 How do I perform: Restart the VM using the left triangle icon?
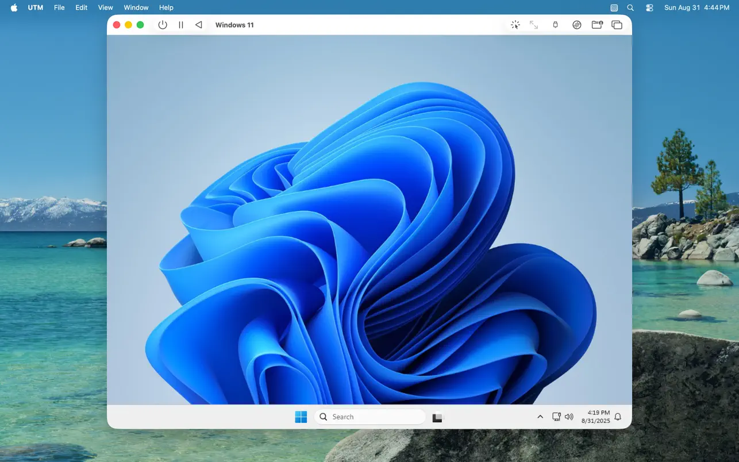coord(198,25)
